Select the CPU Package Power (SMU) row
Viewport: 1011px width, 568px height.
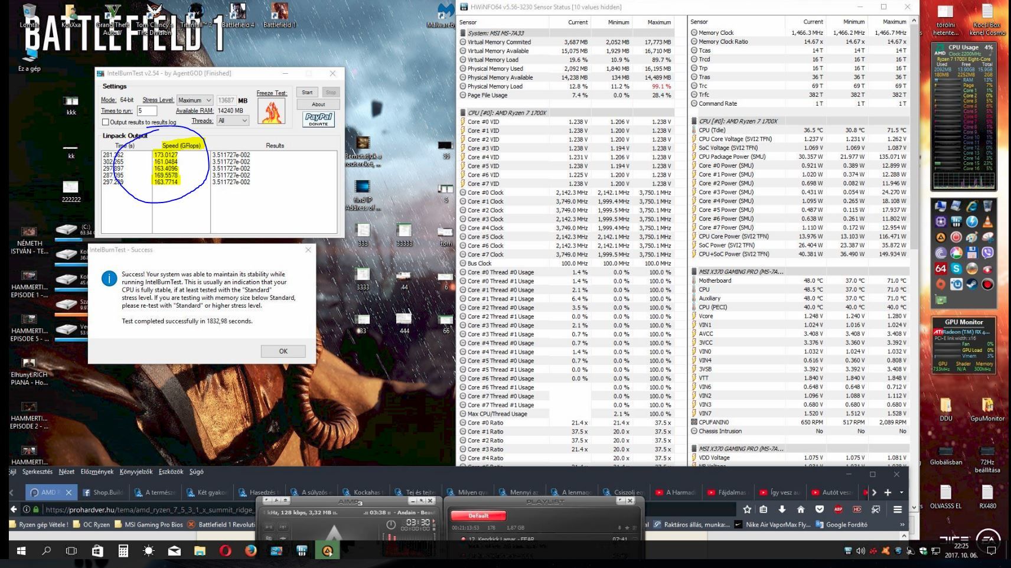click(799, 156)
